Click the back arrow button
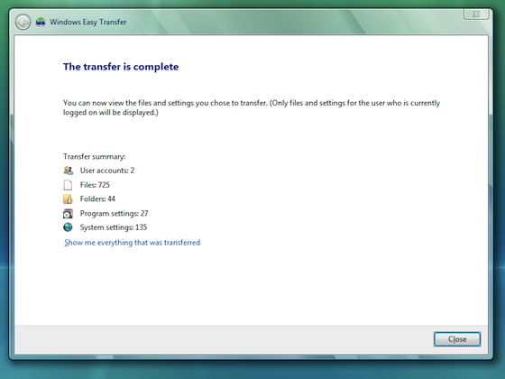The height and width of the screenshot is (379, 505). (23, 23)
